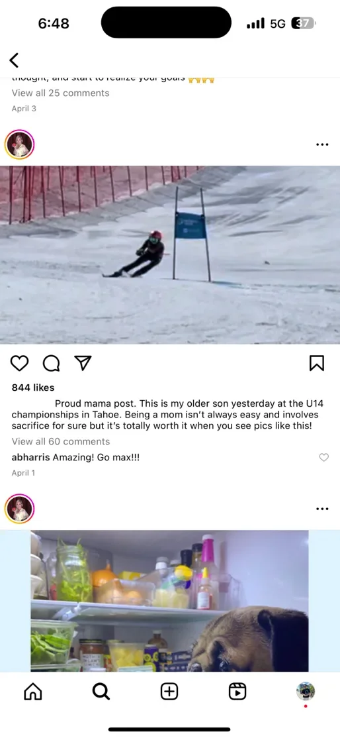Open the skiing post's three-dot options menu
This screenshot has width=340, height=738.
pyautogui.click(x=322, y=144)
